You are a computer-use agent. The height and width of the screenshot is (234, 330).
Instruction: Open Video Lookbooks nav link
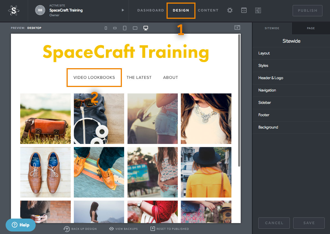(94, 77)
